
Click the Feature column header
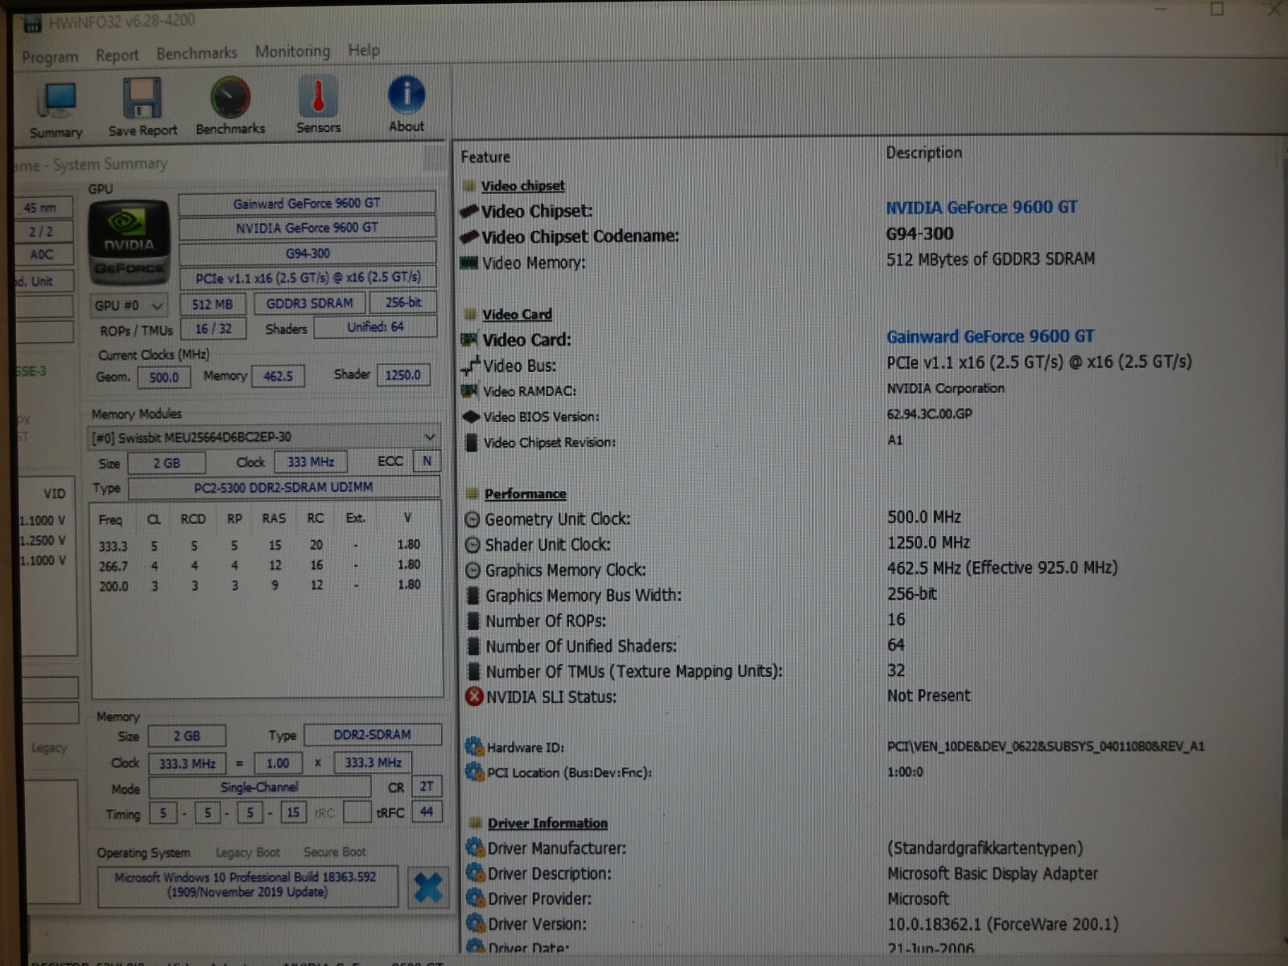click(485, 157)
